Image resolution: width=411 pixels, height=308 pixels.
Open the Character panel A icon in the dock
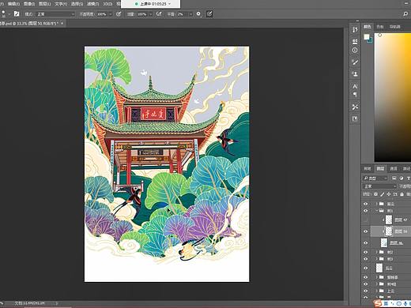pyautogui.click(x=355, y=86)
